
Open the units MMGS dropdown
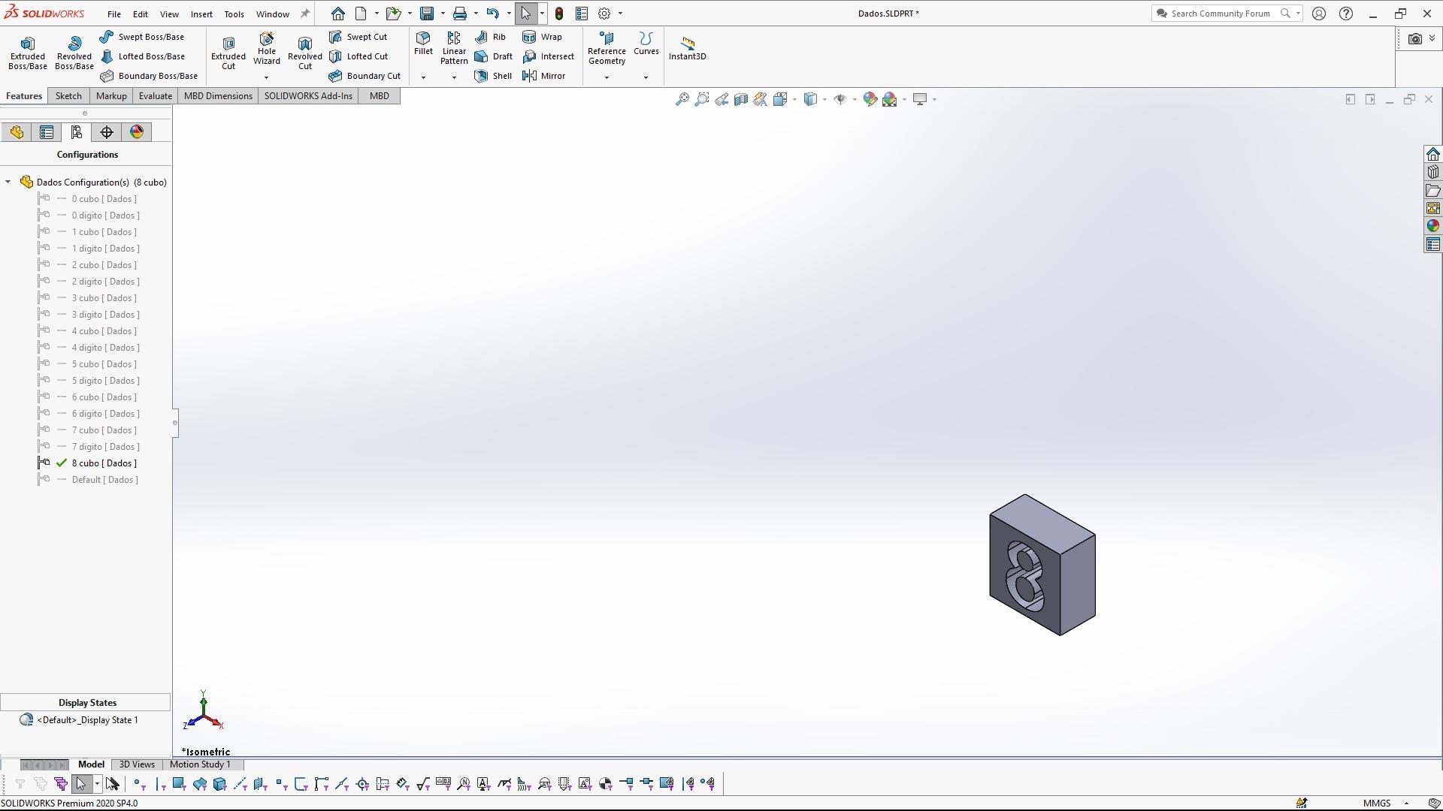click(1406, 803)
